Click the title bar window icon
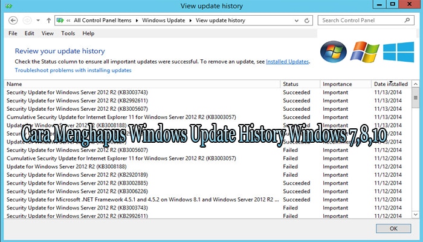The image size is (423, 242). click(x=8, y=5)
